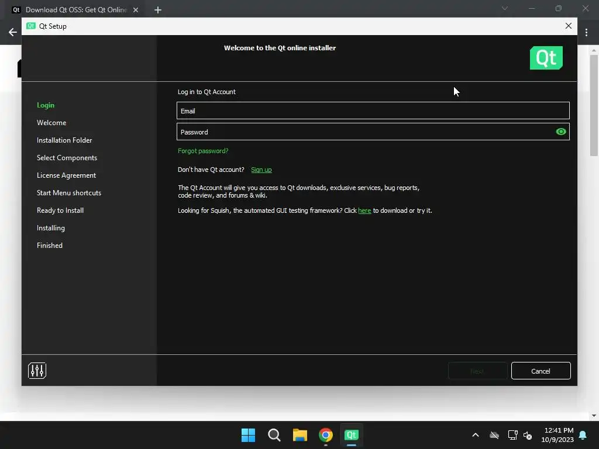The height and width of the screenshot is (449, 599).
Task: Click the 'here' Squish download link
Action: click(364, 210)
